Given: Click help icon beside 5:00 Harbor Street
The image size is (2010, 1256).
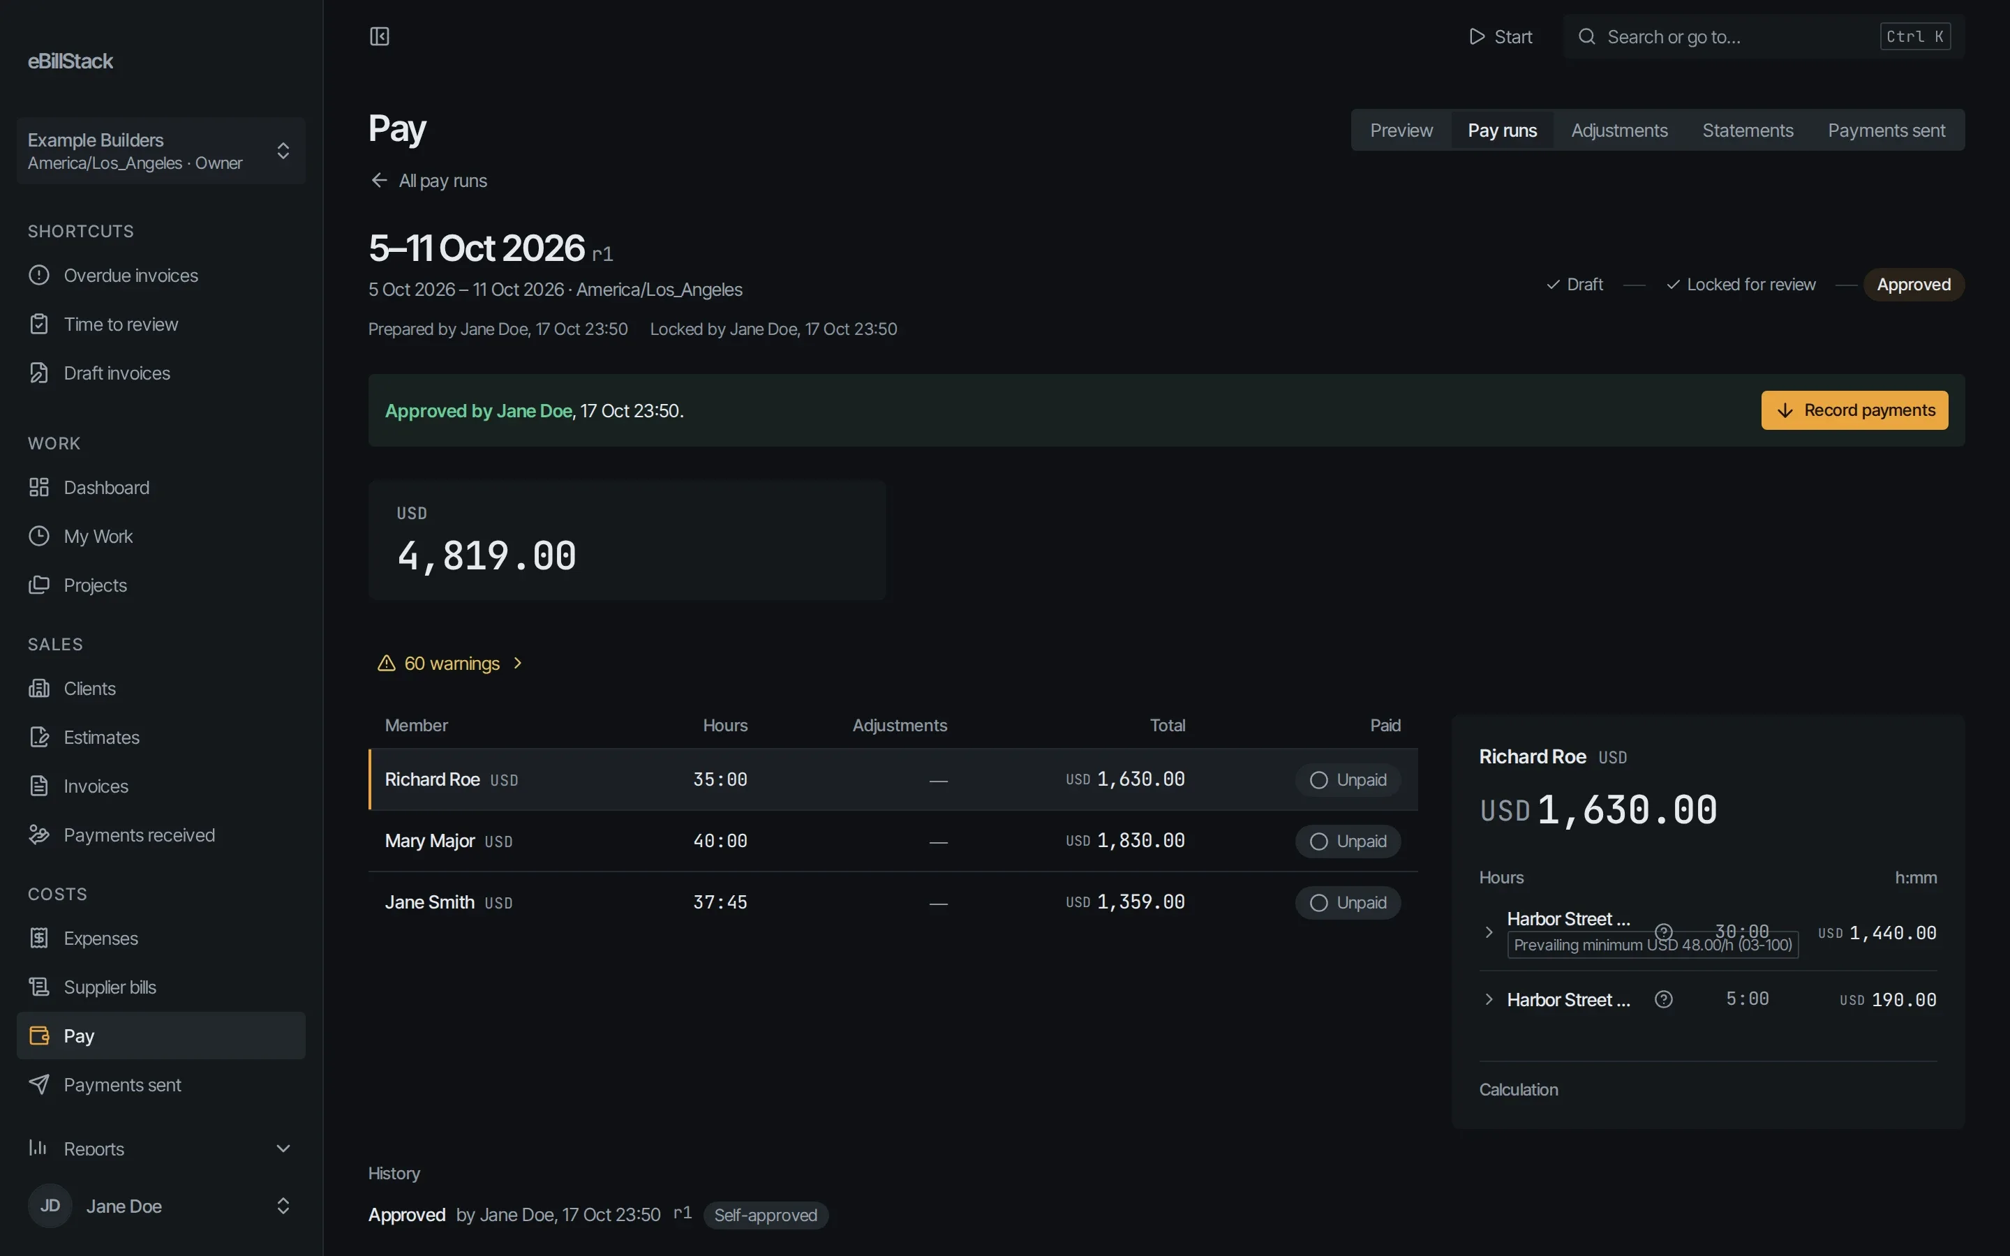Looking at the screenshot, I should click(1663, 999).
